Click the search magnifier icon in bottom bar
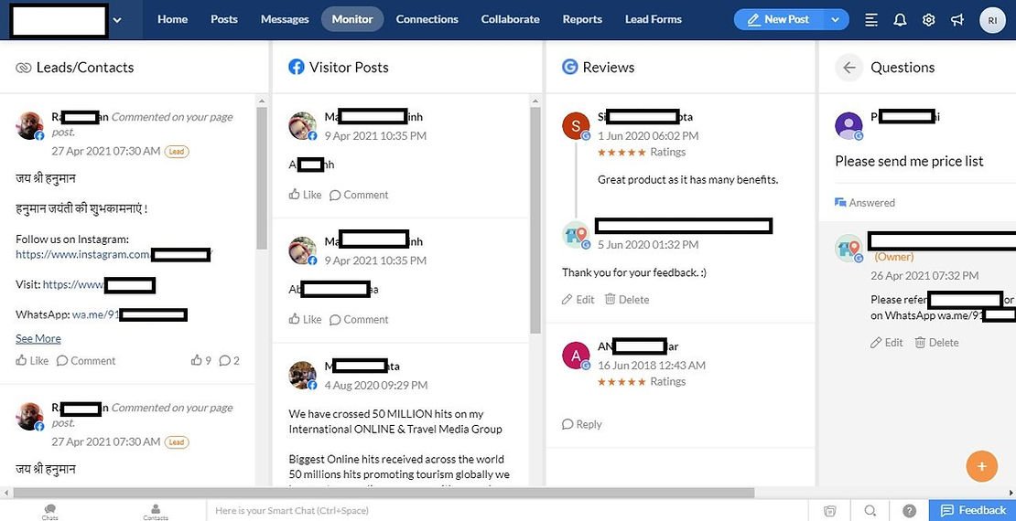The width and height of the screenshot is (1016, 521). click(870, 511)
